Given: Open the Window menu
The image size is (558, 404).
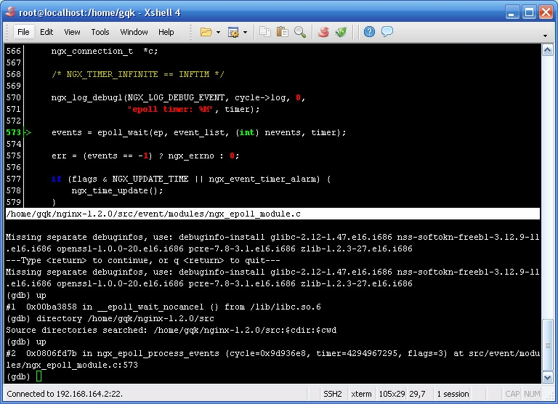Looking at the screenshot, I should (x=134, y=32).
